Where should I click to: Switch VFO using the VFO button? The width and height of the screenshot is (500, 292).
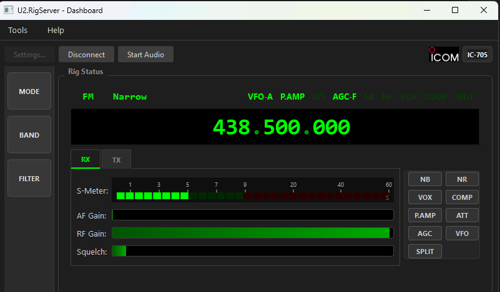click(462, 233)
